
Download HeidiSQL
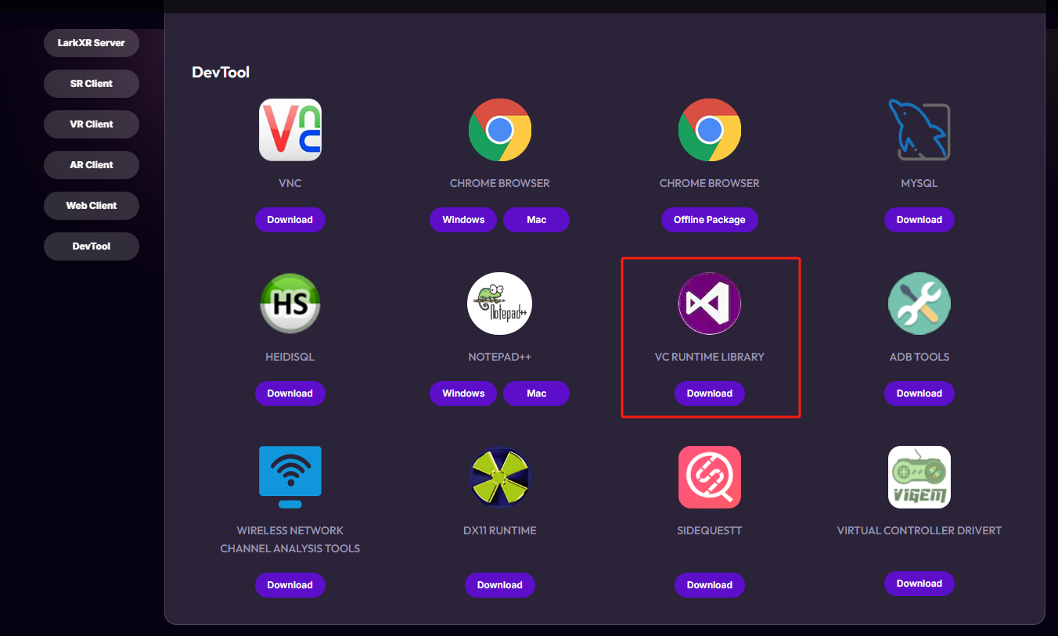coord(290,393)
